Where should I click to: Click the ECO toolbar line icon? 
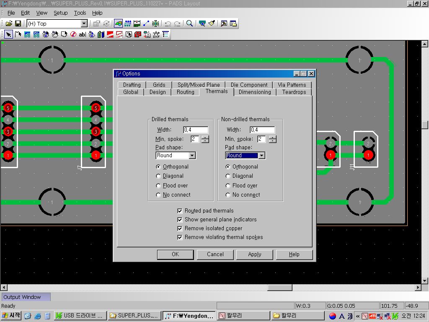coord(146,23)
